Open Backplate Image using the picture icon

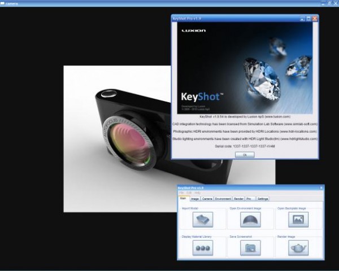(x=298, y=220)
